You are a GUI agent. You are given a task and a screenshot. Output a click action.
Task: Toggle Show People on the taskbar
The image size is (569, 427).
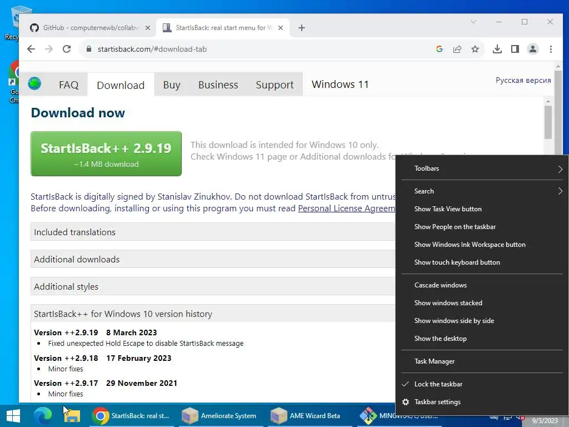tap(482, 227)
